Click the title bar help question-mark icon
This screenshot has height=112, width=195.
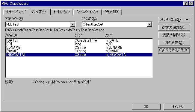click(185, 4)
